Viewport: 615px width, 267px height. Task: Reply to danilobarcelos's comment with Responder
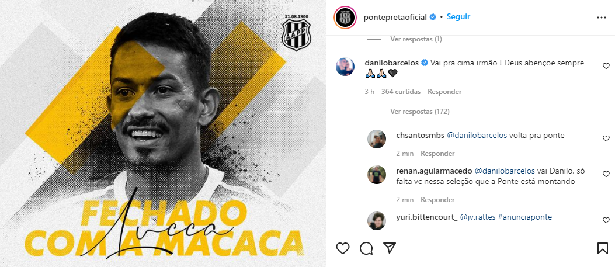444,92
